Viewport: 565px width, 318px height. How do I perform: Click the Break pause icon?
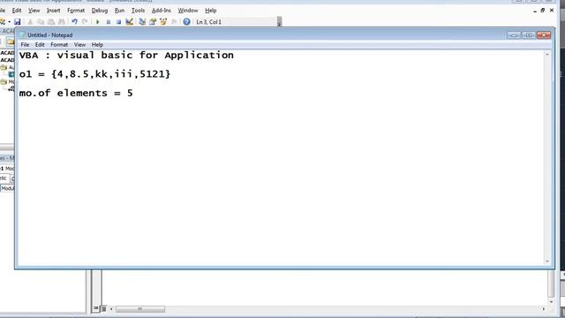(x=108, y=22)
